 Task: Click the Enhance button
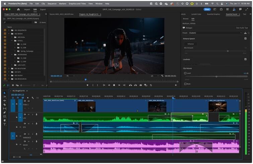pyautogui.click(x=190, y=44)
